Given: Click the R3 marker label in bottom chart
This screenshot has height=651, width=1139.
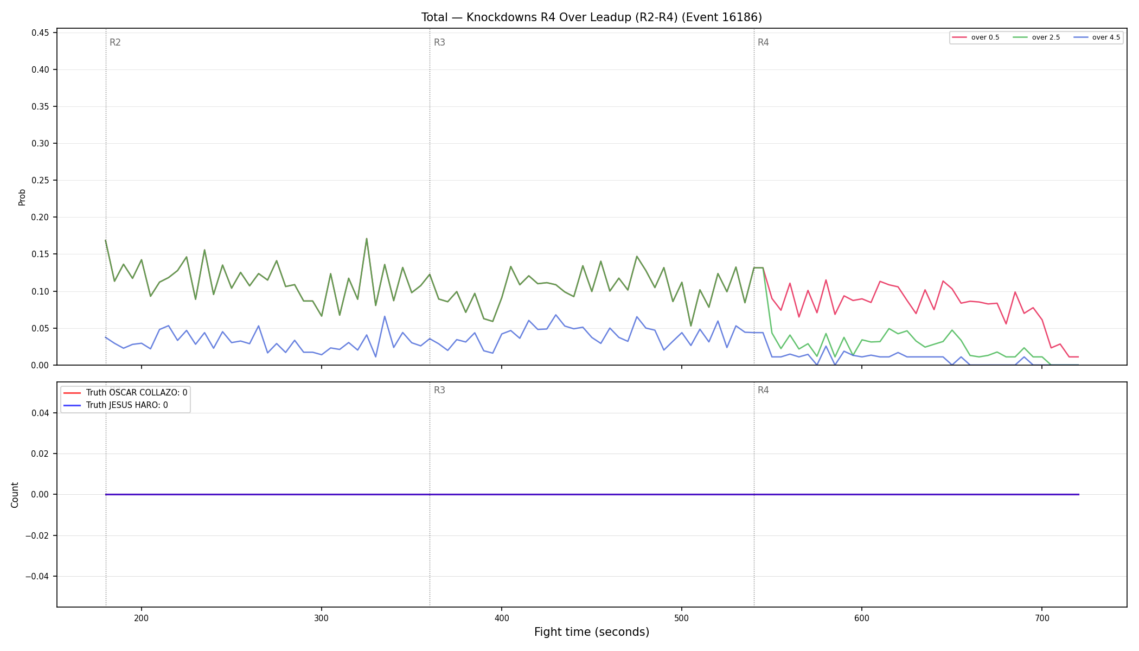Looking at the screenshot, I should [439, 390].
